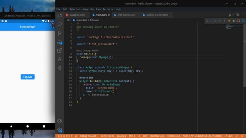Place cursor on FirstScreen() line 20

(x=105, y=91)
